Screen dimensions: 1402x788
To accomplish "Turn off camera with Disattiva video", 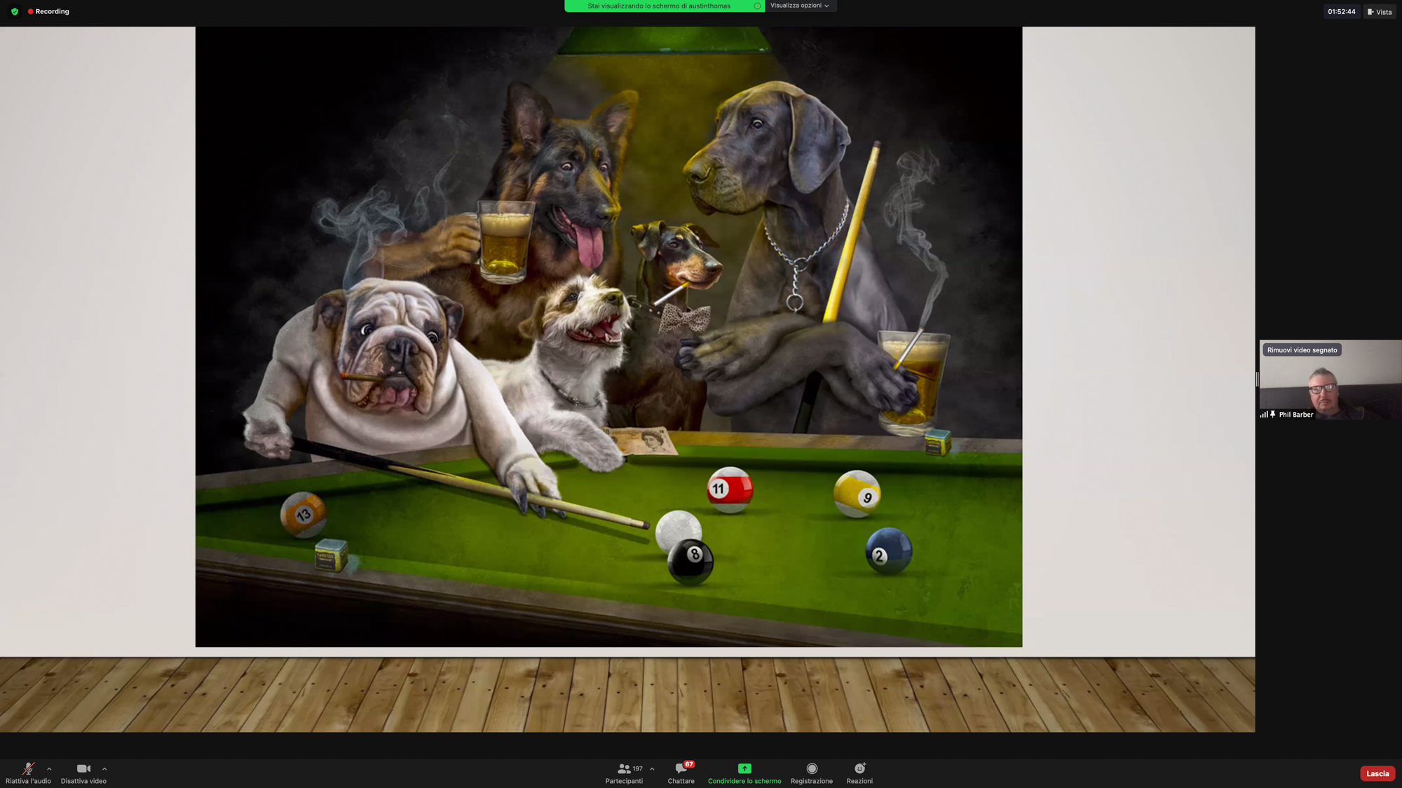I will 83,773.
